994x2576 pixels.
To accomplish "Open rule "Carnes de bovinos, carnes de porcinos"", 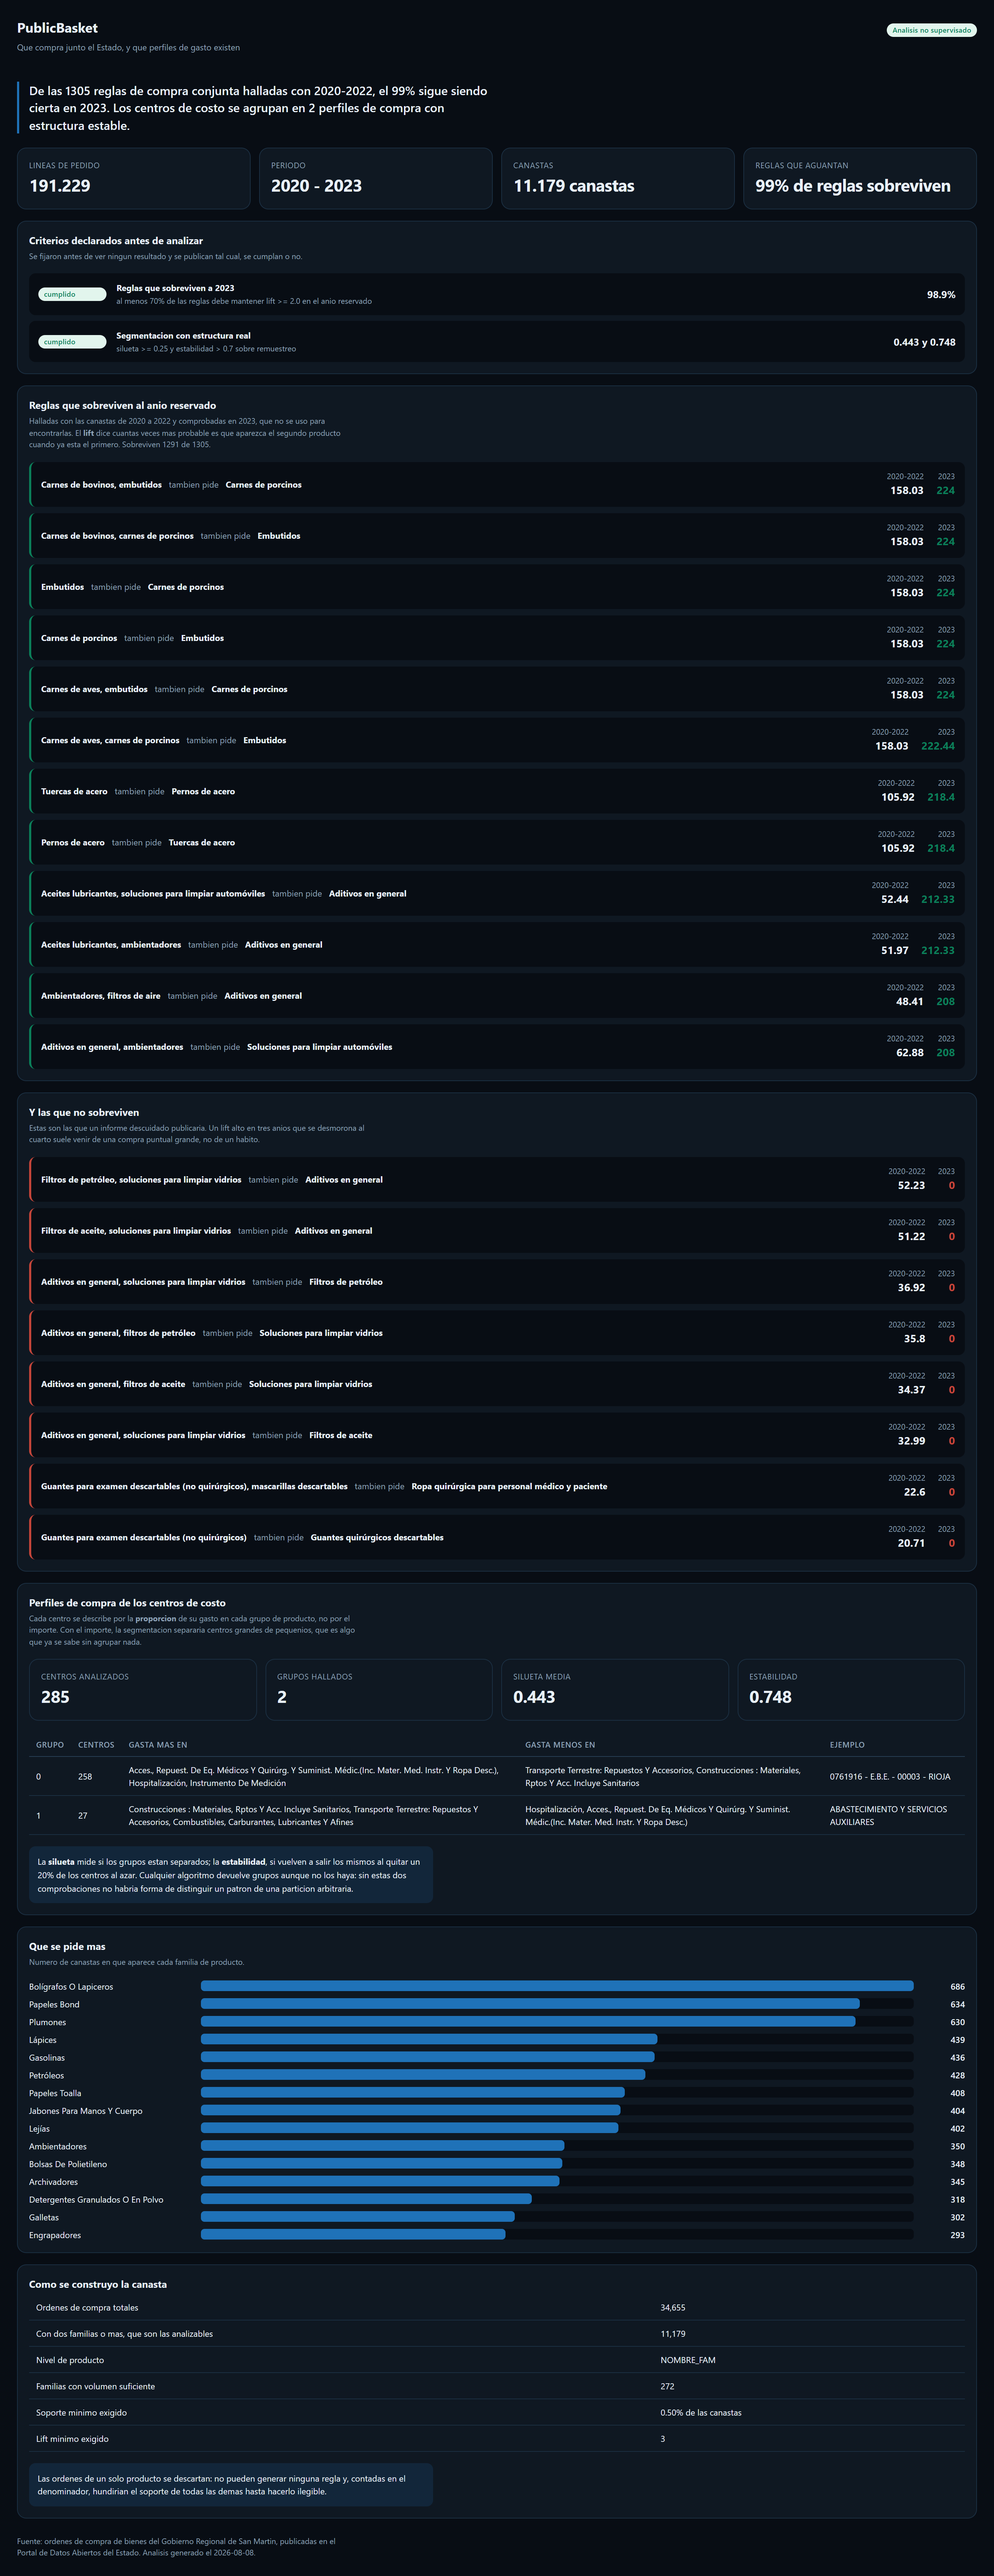I will tap(497, 536).
